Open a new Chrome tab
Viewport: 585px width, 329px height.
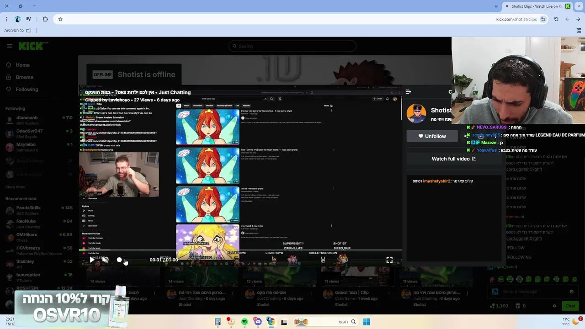(x=496, y=6)
